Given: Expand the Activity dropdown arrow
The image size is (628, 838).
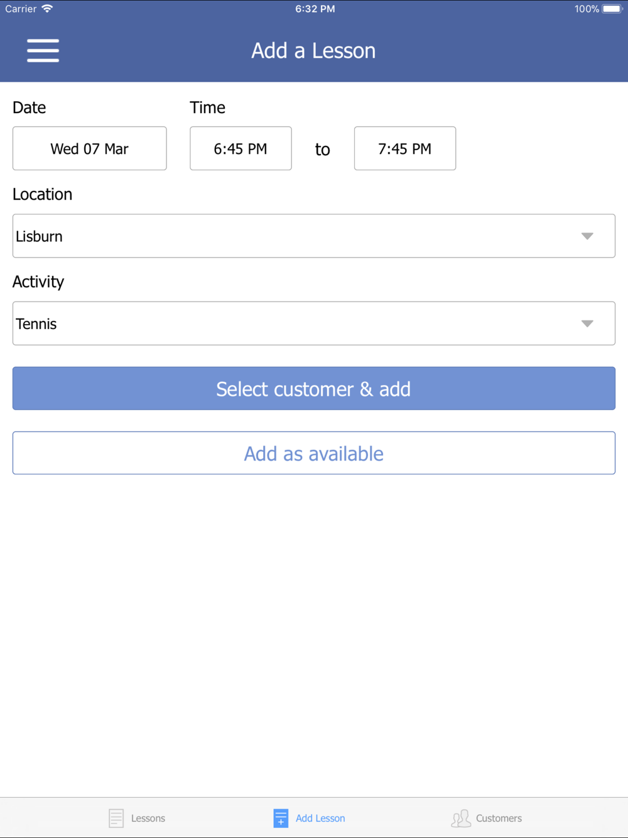Looking at the screenshot, I should tap(587, 324).
